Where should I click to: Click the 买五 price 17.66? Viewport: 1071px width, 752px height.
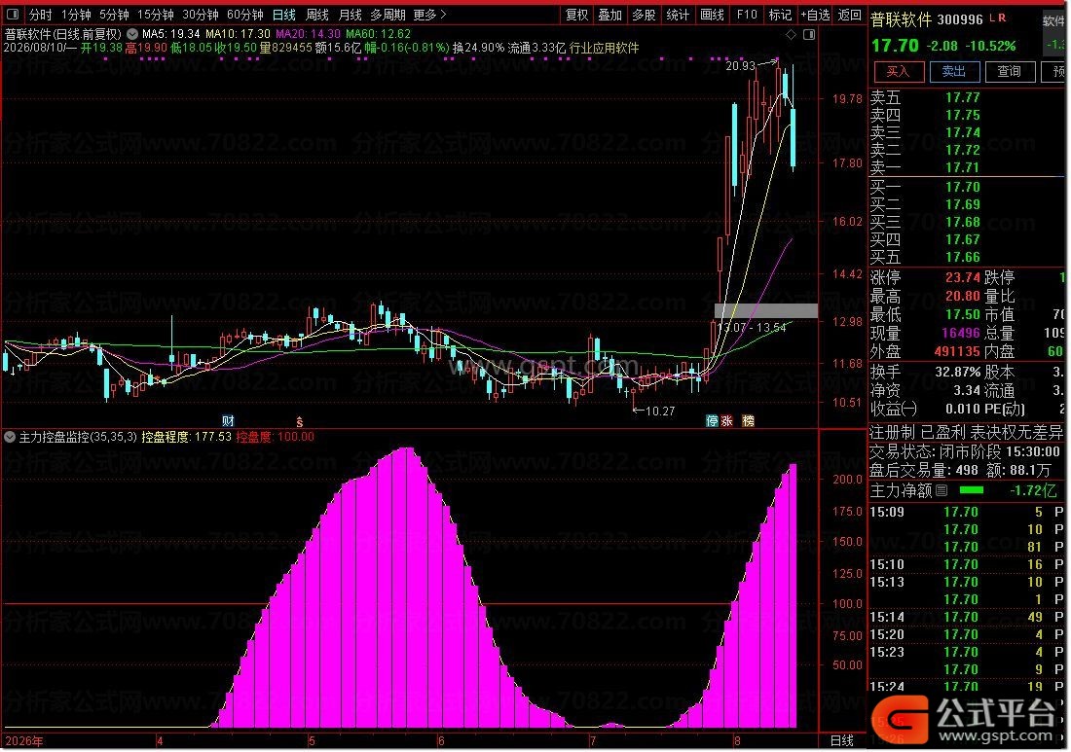tap(962, 257)
